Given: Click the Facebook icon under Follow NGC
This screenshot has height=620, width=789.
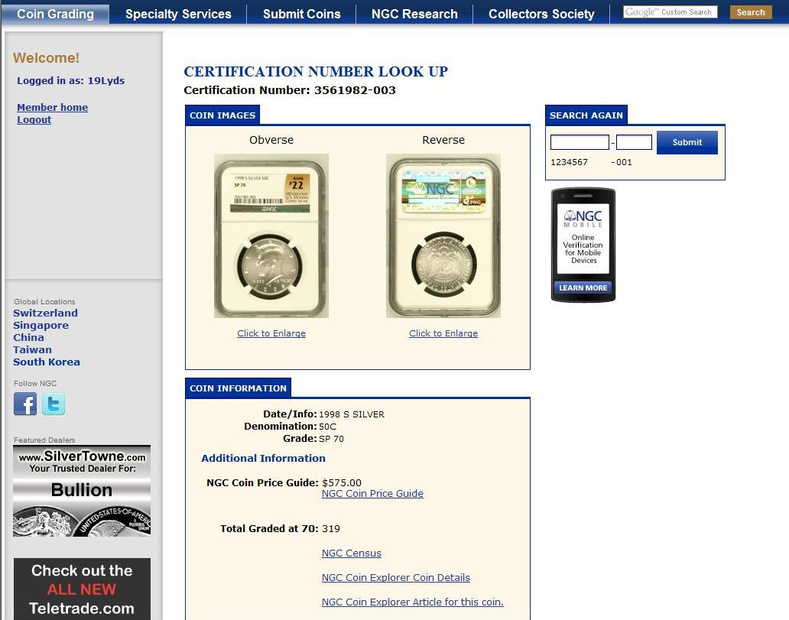Looking at the screenshot, I should [x=25, y=404].
